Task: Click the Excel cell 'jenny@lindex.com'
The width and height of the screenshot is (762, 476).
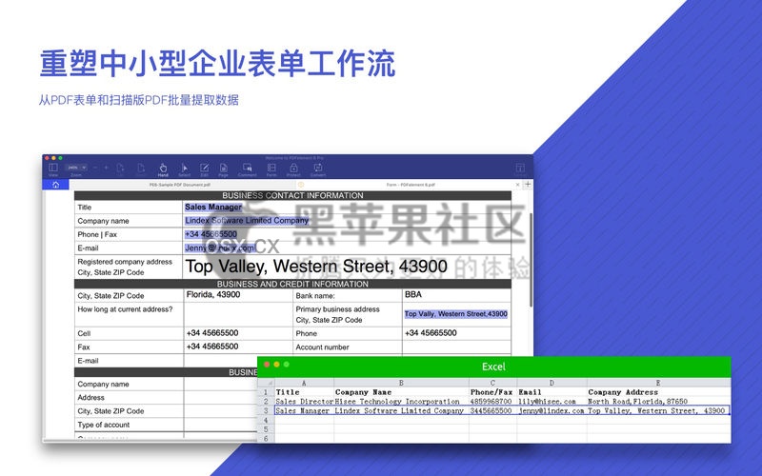Action: click(551, 410)
